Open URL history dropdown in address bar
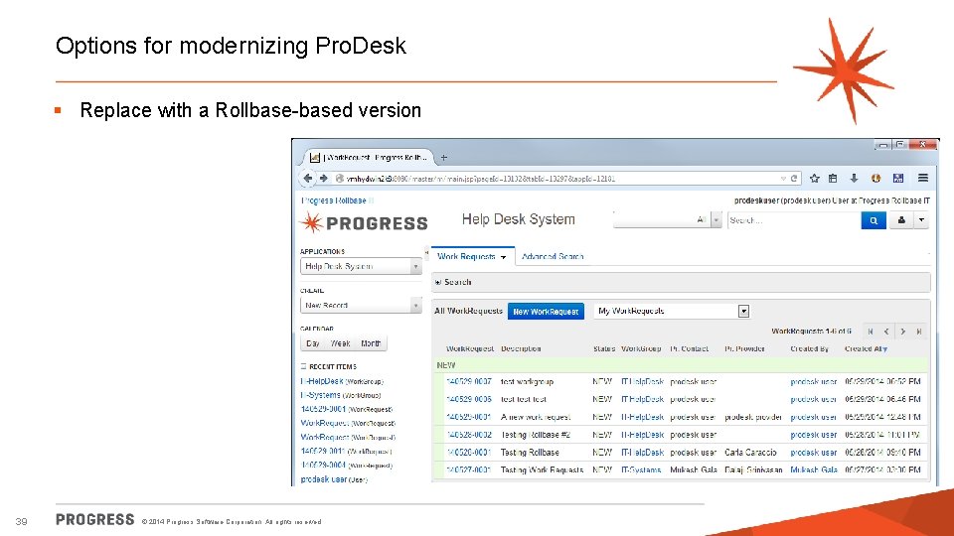This screenshot has height=536, width=954. coord(783,179)
